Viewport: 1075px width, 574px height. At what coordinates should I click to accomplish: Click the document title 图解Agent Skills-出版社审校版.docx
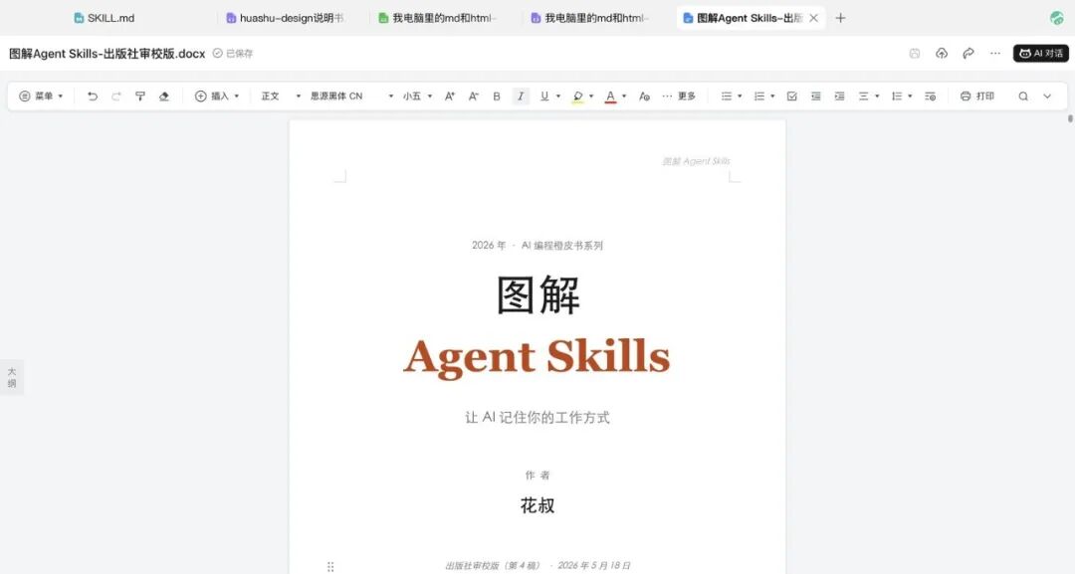click(107, 54)
